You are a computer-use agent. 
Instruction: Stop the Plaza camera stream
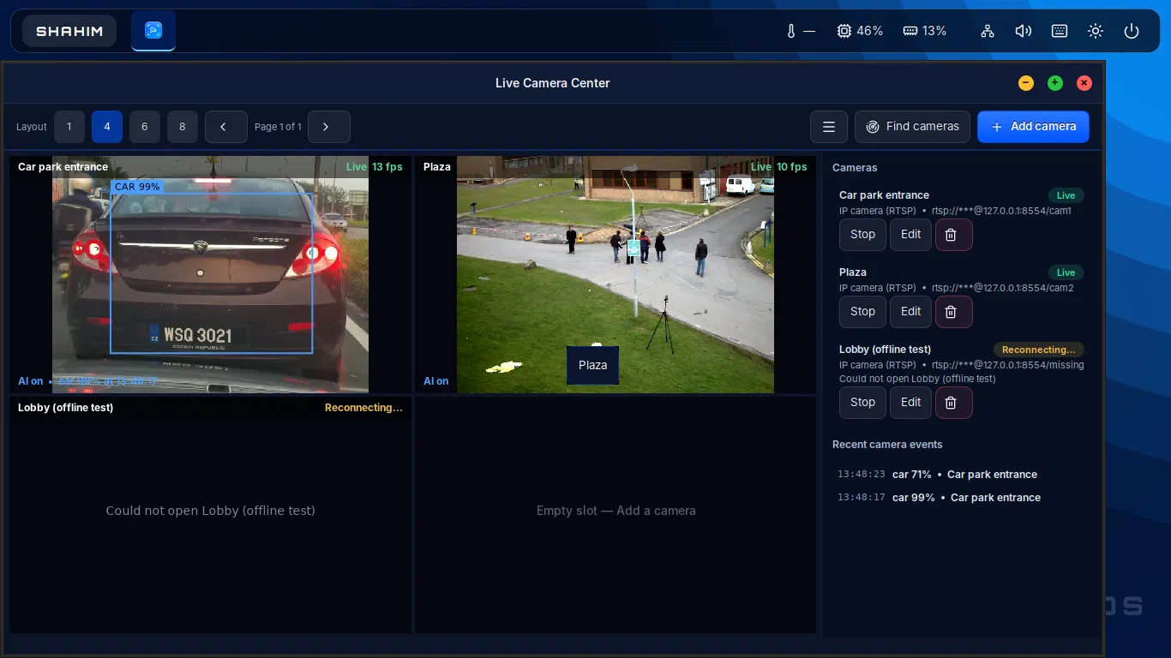pyautogui.click(x=862, y=312)
